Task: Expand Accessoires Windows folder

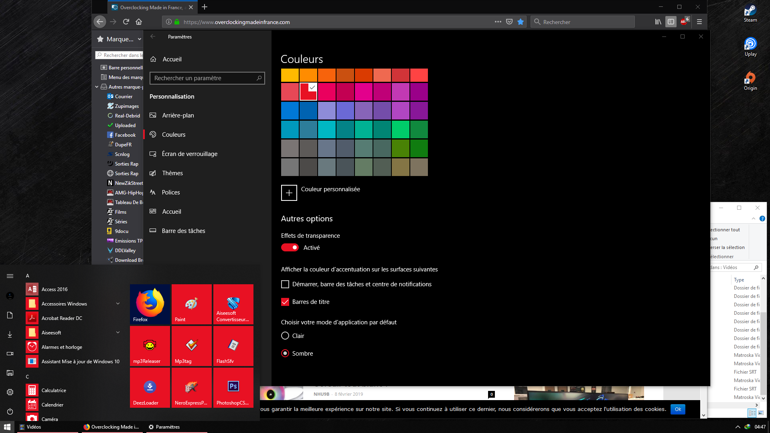Action: [x=118, y=304]
